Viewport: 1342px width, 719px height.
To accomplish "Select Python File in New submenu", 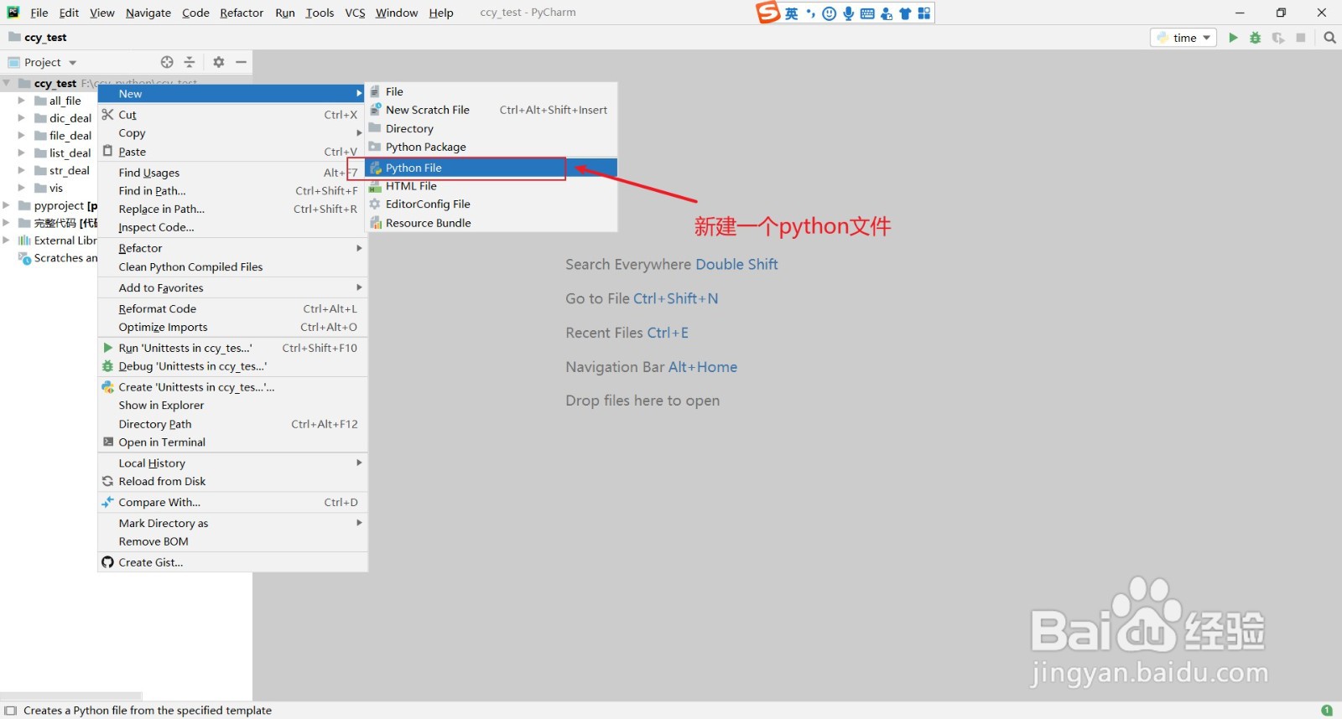I will pyautogui.click(x=492, y=168).
